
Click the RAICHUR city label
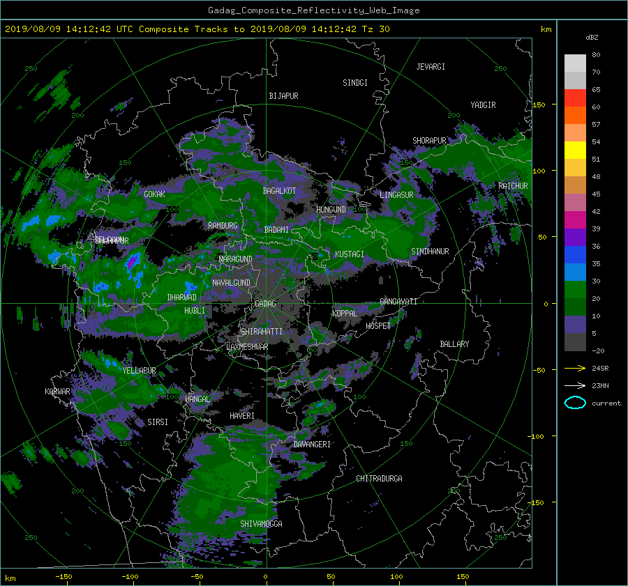click(x=513, y=186)
